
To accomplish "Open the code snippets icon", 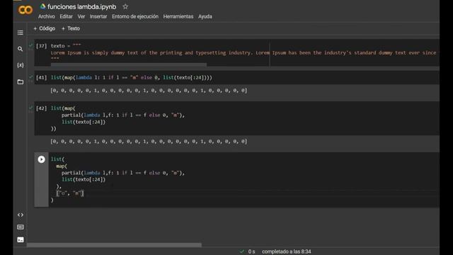I will point(21,215).
